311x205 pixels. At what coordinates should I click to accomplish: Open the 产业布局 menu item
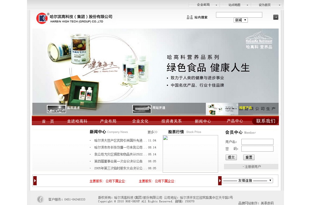coord(108,121)
